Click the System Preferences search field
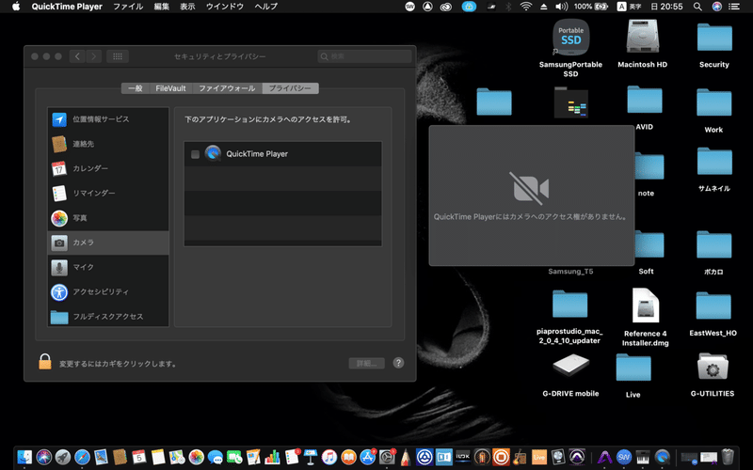This screenshot has width=753, height=470. pyautogui.click(x=364, y=56)
